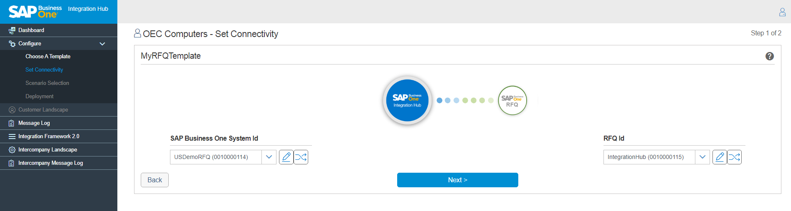Open the USDemoRFQ system dropdown
This screenshot has width=791, height=211.
(x=269, y=157)
